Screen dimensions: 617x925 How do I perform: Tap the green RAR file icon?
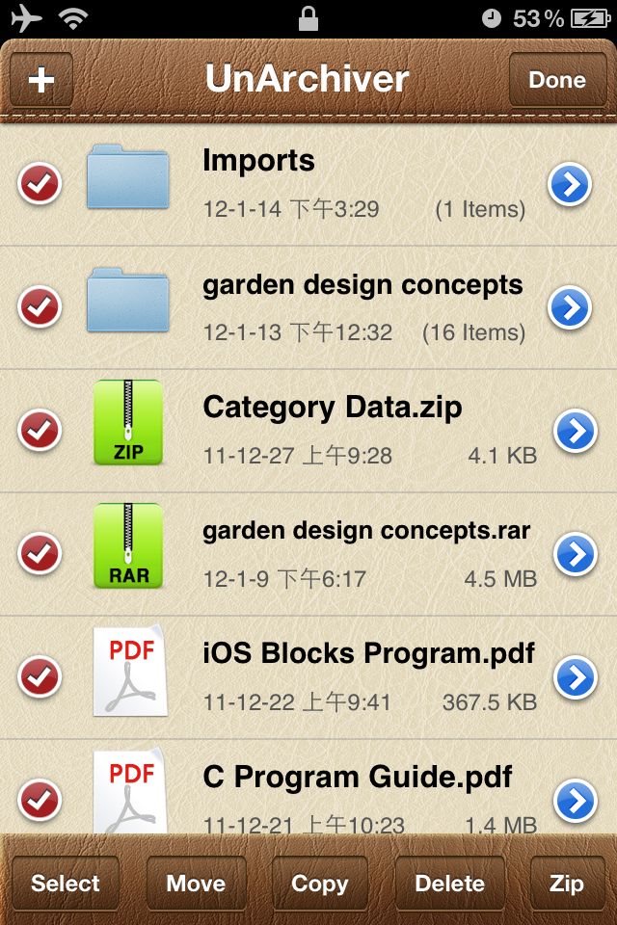tap(128, 546)
